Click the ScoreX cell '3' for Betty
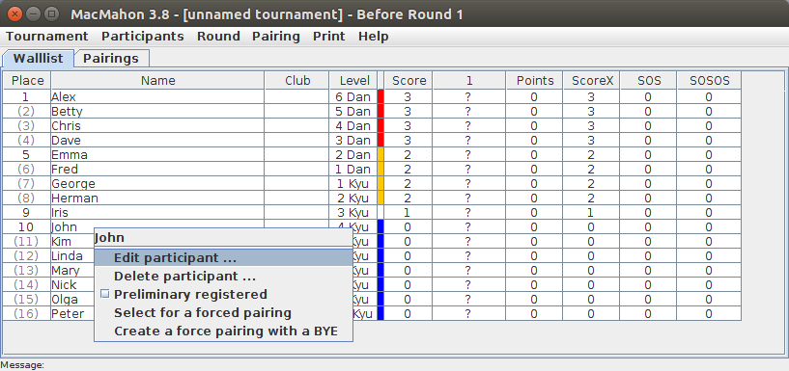The image size is (789, 371). pyautogui.click(x=592, y=112)
